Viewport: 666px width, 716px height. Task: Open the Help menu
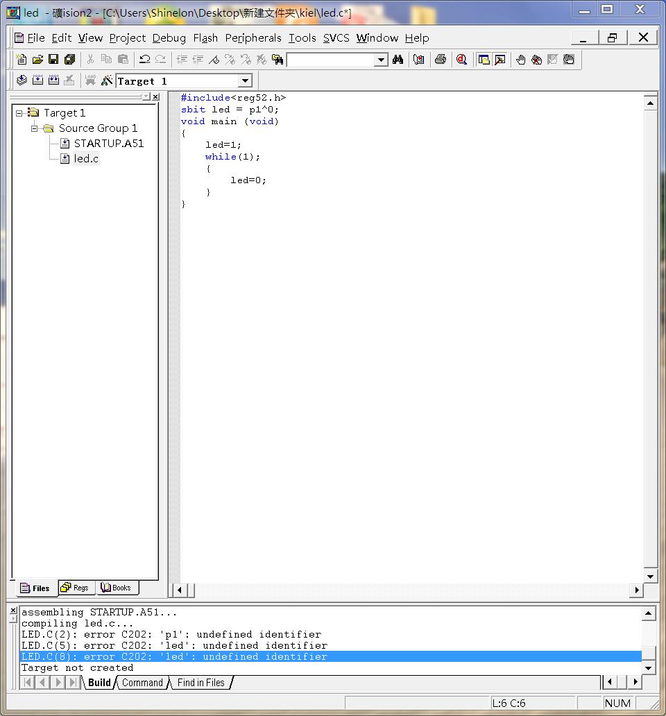tap(417, 38)
